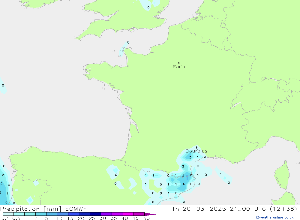Click the '(12+36)' forecast run label
Screen dimensions: 300x220
point(283,209)
